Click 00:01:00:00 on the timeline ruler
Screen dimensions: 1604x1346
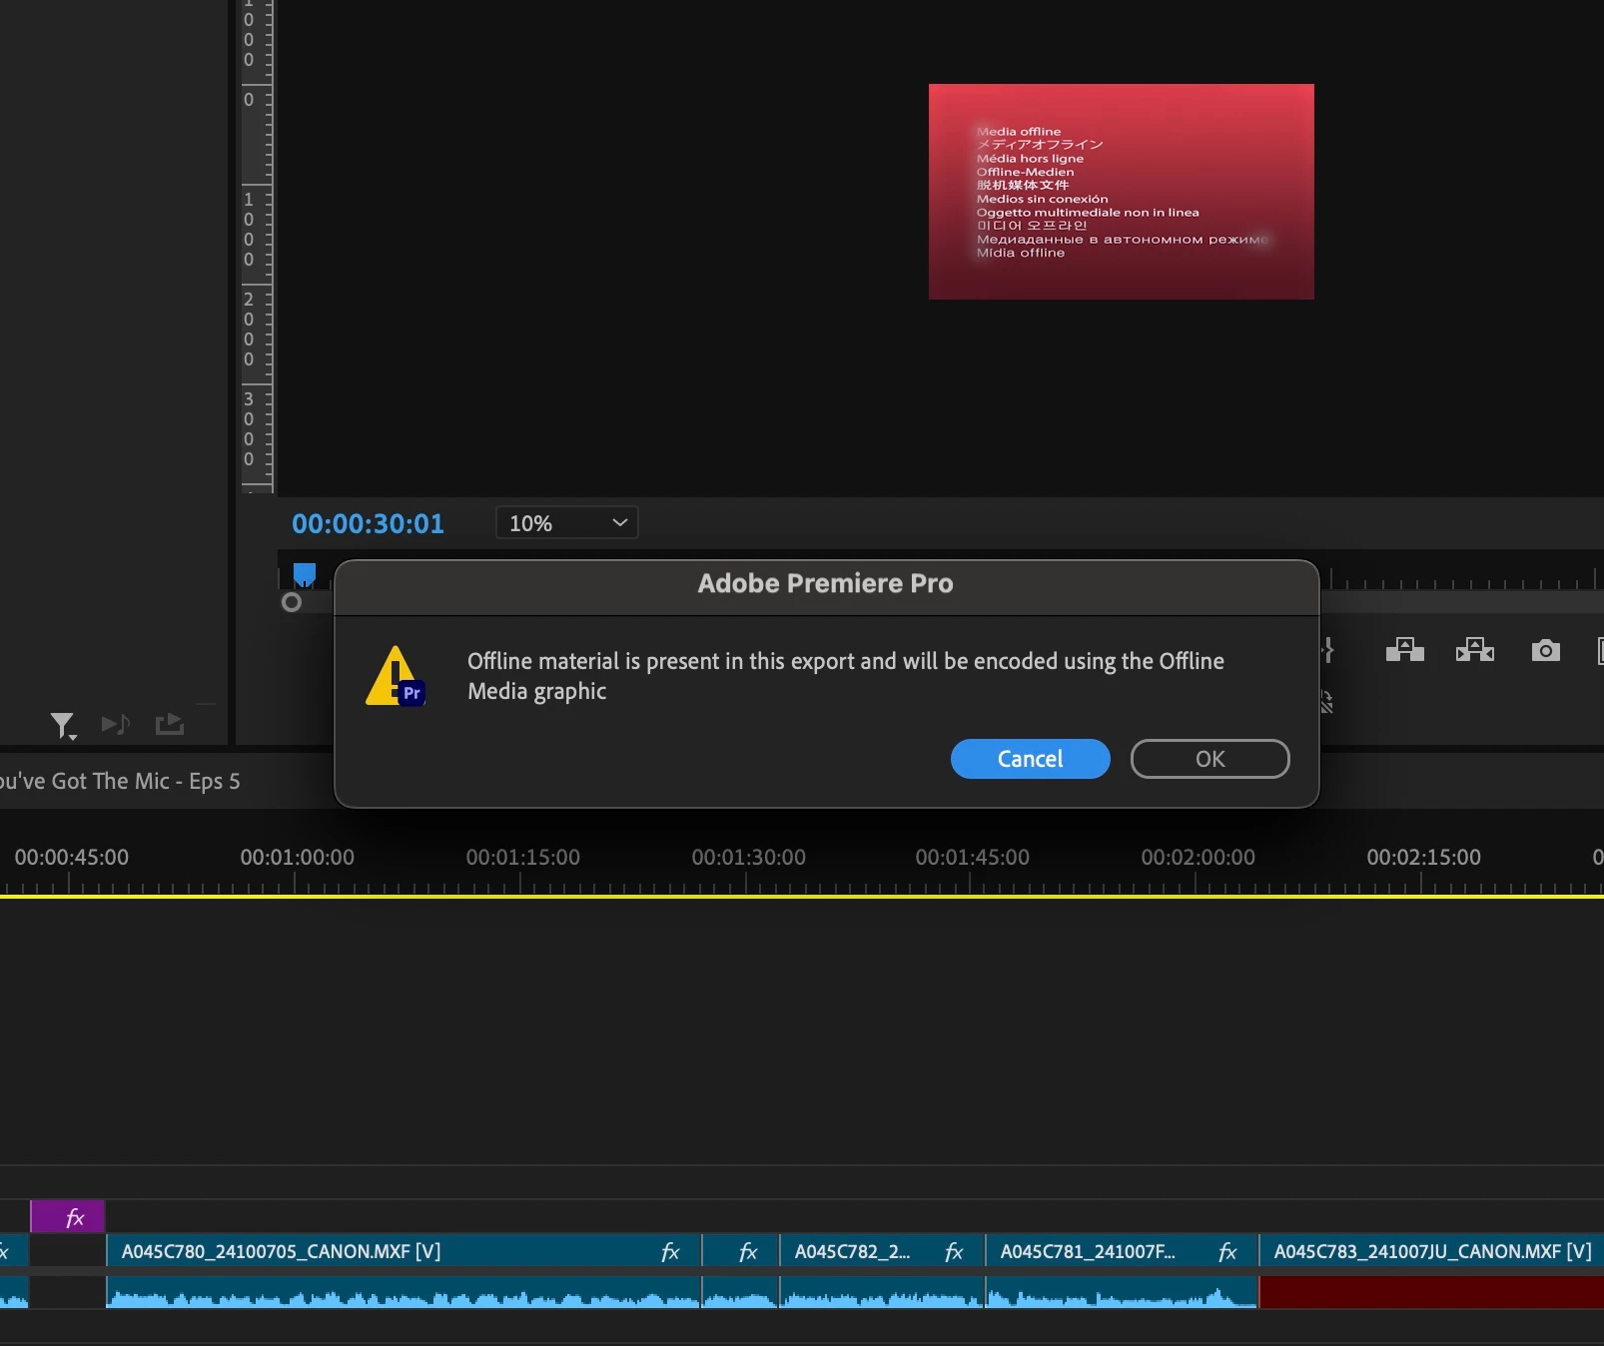297,858
